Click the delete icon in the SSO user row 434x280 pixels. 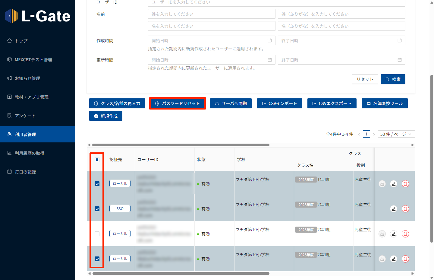tap(405, 209)
